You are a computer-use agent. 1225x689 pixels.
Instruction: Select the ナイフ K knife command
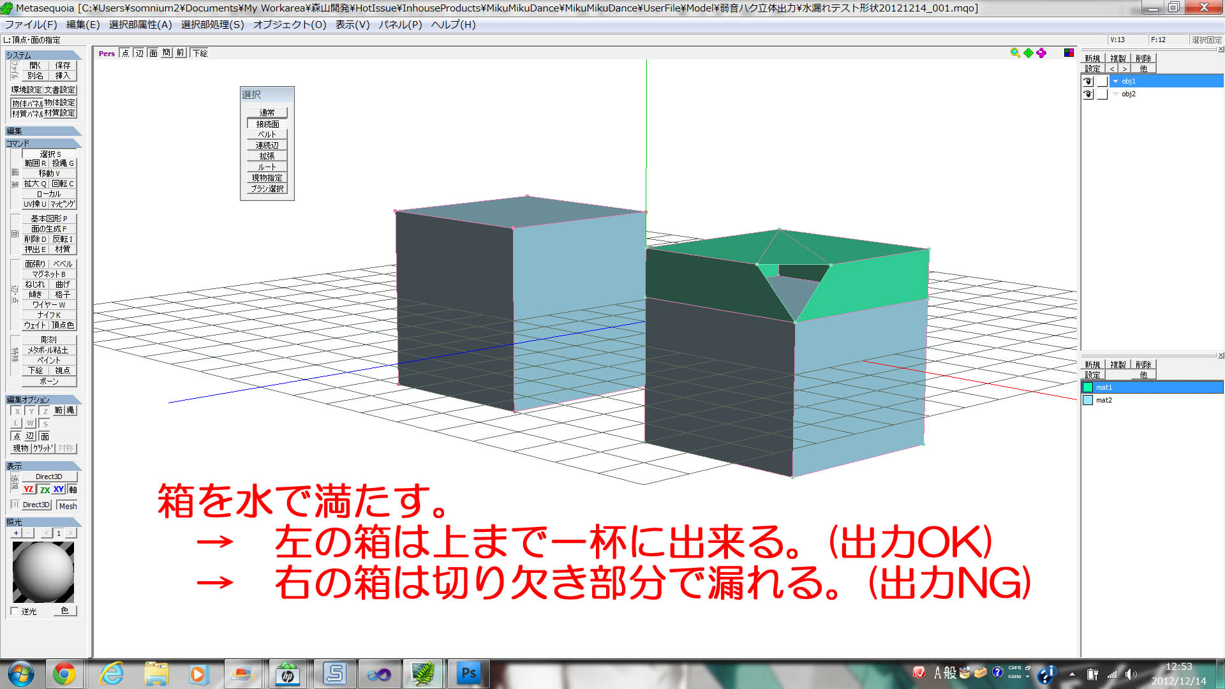pyautogui.click(x=48, y=315)
